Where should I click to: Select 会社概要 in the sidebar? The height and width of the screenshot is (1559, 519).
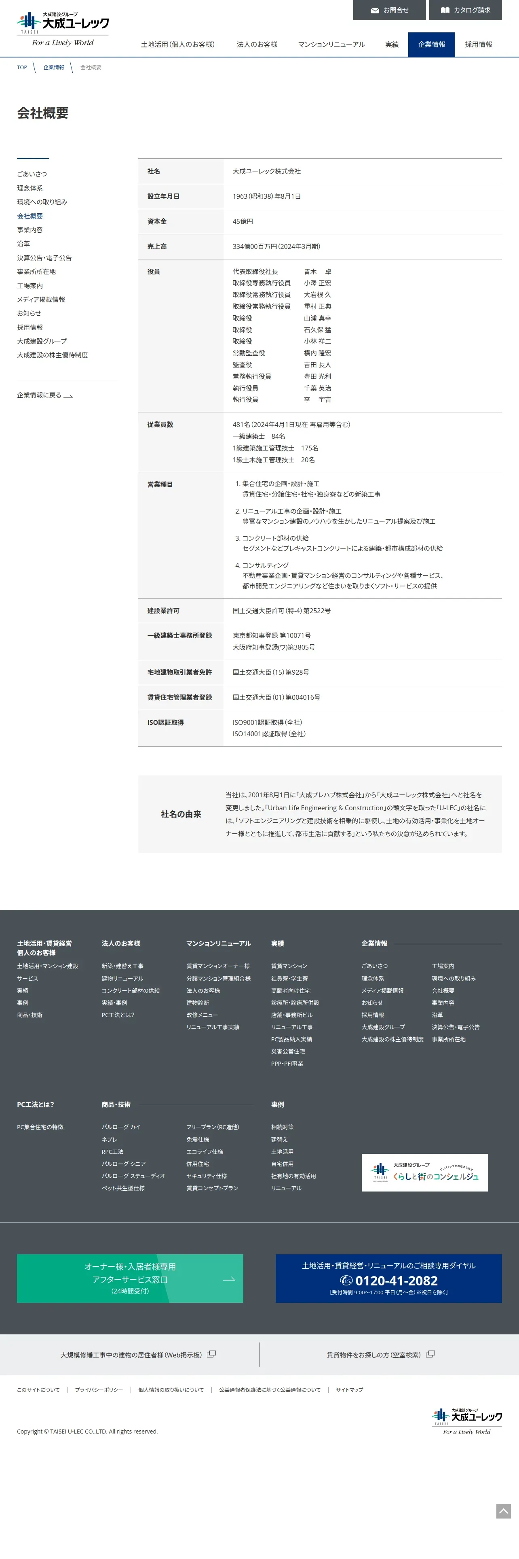30,216
